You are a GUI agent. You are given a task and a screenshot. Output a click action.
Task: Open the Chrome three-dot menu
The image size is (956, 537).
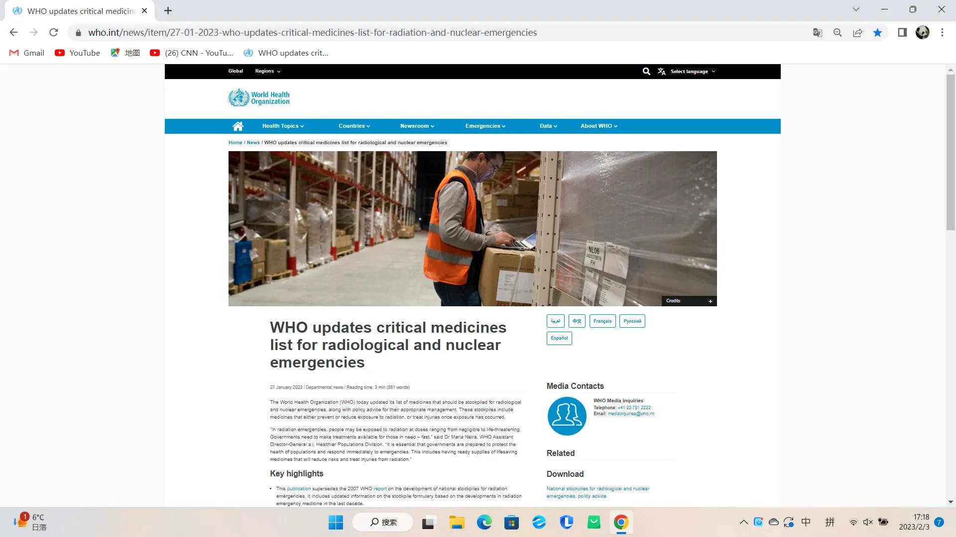[x=942, y=33]
